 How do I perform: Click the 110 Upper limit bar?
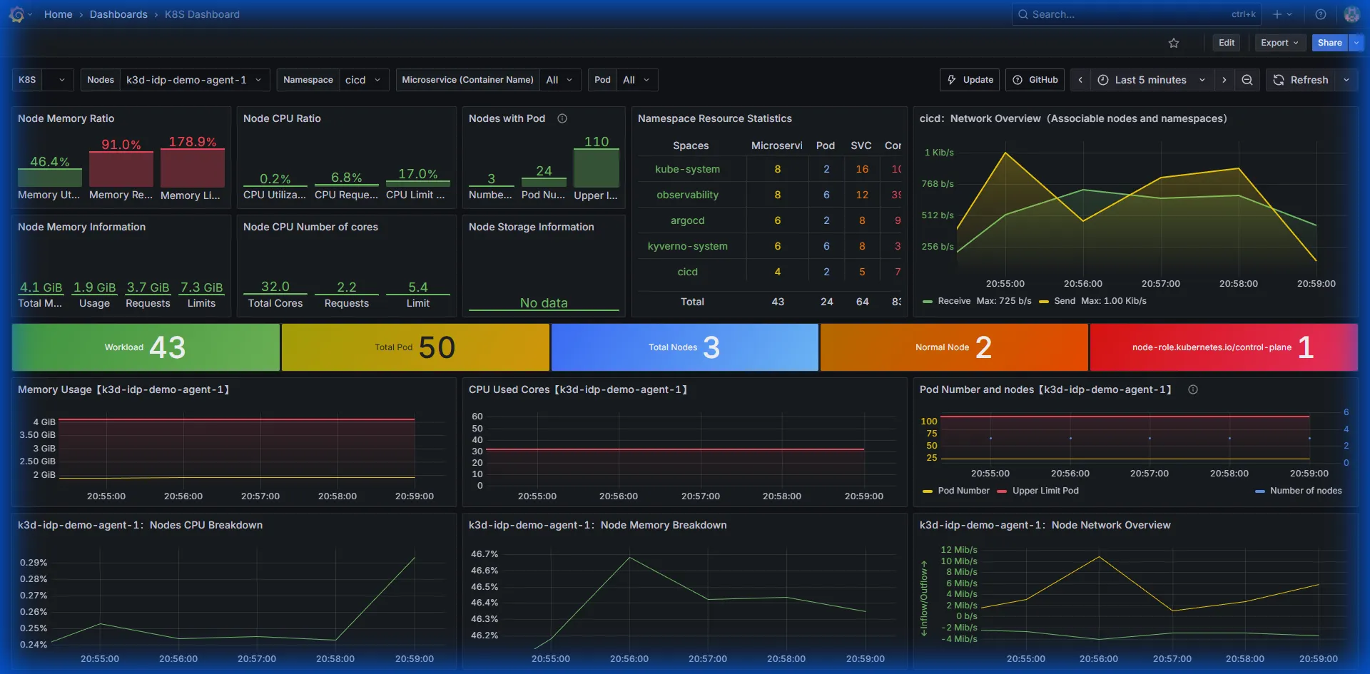tap(597, 168)
